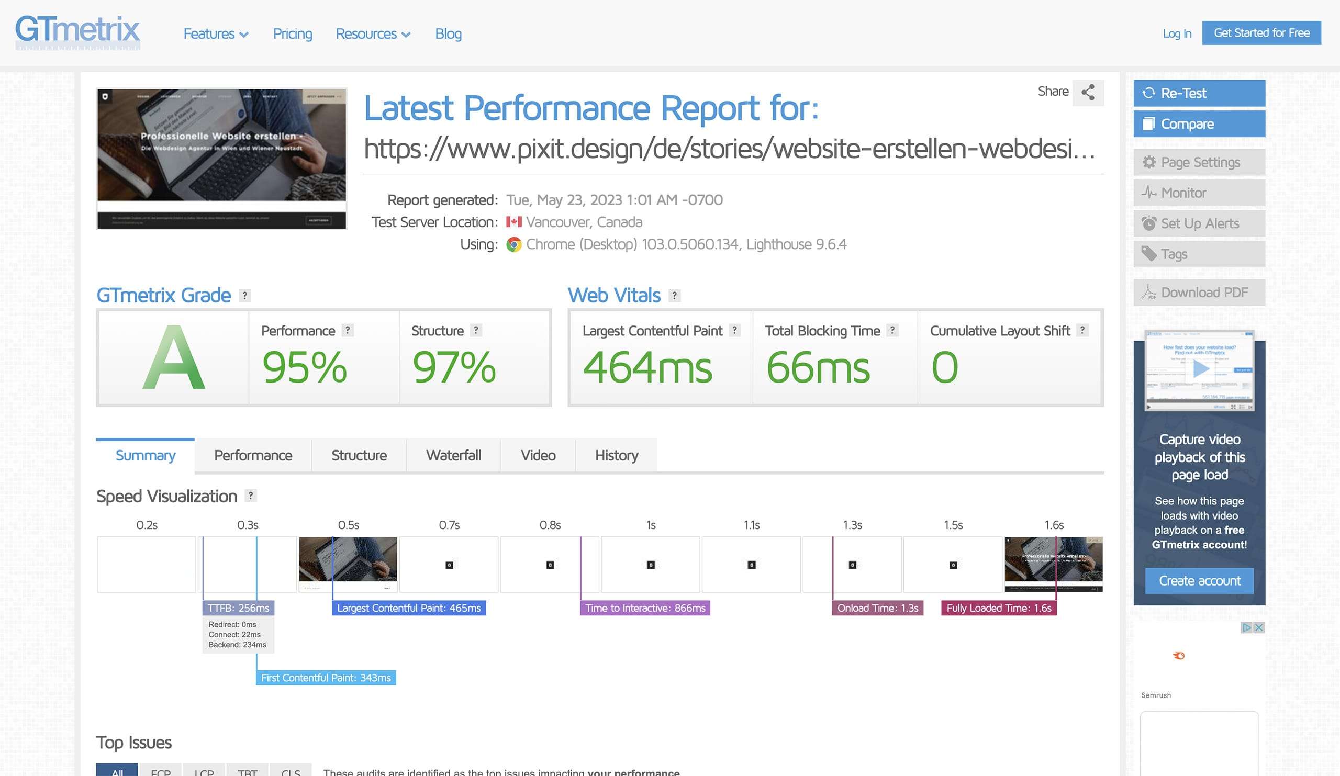Select the LCP top issues filter
Viewport: 1340px width, 776px height.
pyautogui.click(x=204, y=771)
